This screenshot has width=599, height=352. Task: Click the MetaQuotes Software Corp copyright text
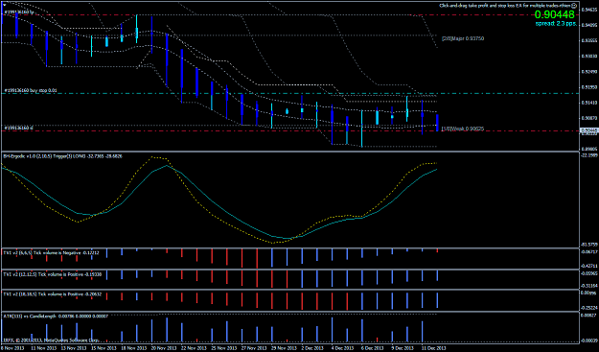coord(52,340)
